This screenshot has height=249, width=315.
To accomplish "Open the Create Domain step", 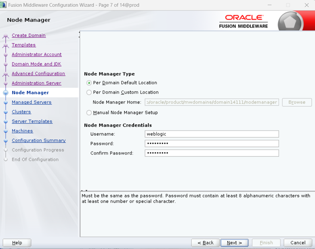I will pos(29,35).
